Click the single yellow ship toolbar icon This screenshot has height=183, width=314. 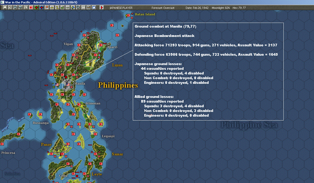pyautogui.click(x=52, y=8)
